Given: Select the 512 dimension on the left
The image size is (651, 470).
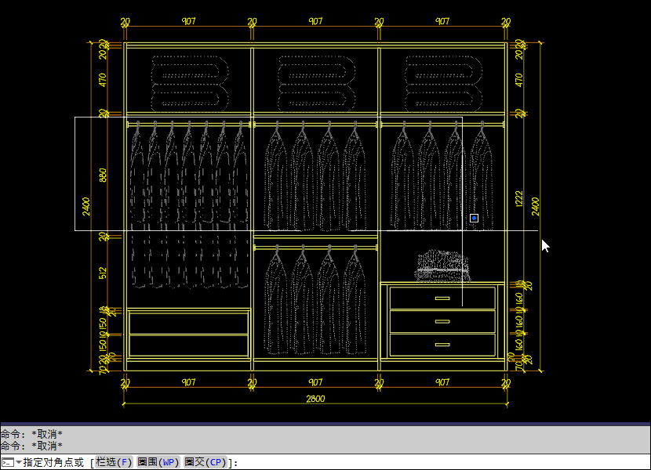Looking at the screenshot, I should pos(104,272).
